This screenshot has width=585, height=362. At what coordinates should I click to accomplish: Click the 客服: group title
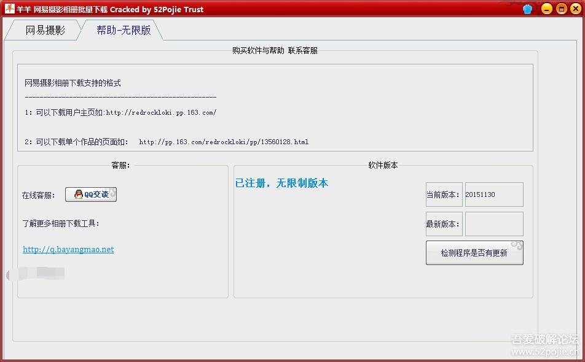click(120, 165)
